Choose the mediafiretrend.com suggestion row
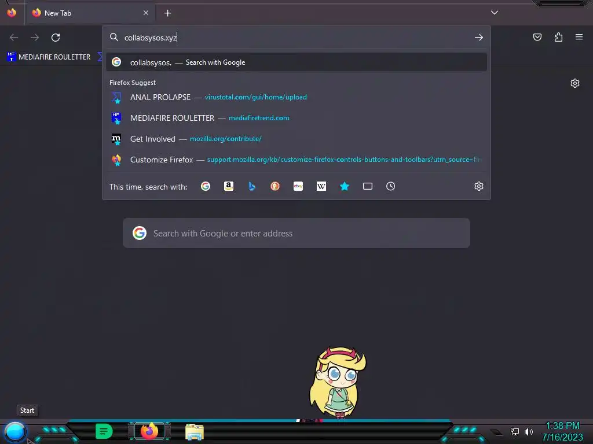Image resolution: width=593 pixels, height=444 pixels. (x=296, y=118)
